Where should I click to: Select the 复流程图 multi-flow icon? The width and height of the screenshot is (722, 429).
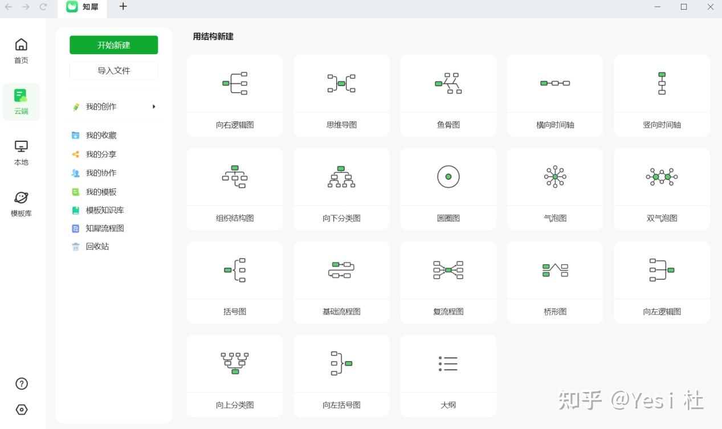[x=448, y=270]
